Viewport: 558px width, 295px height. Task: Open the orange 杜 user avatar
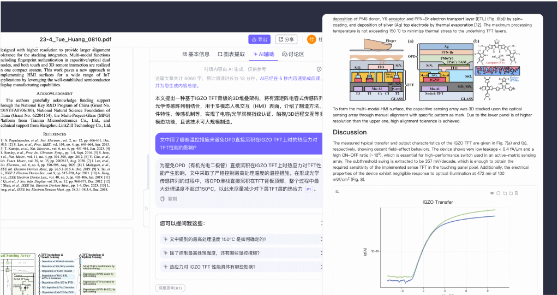(x=311, y=39)
